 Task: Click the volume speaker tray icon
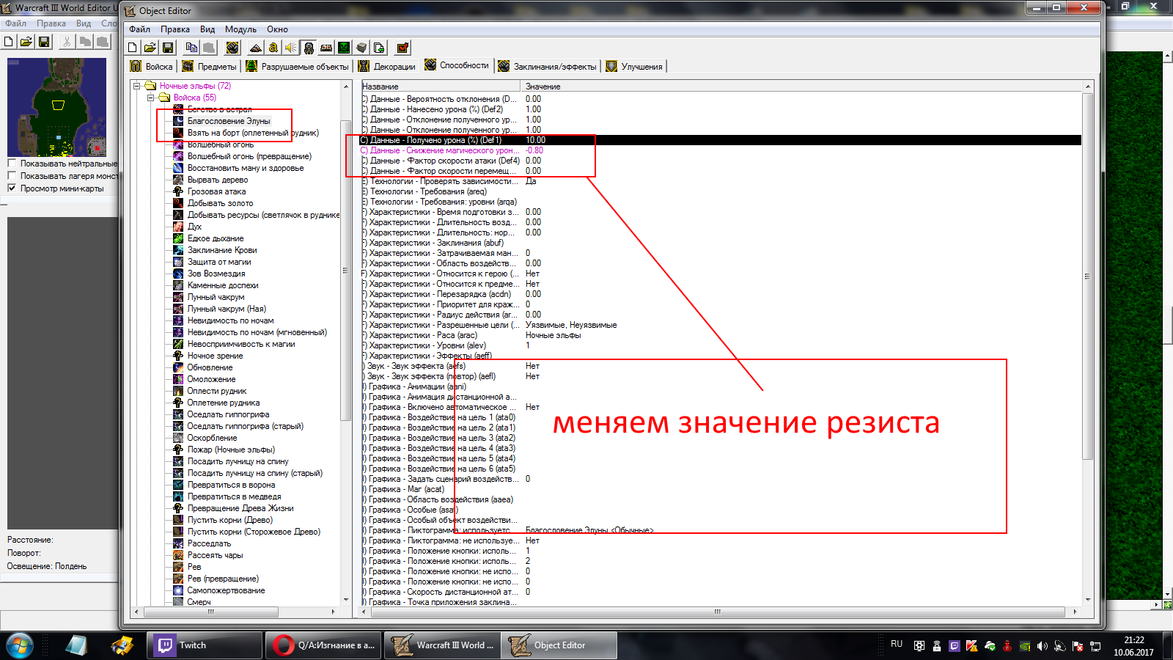coord(1043,646)
